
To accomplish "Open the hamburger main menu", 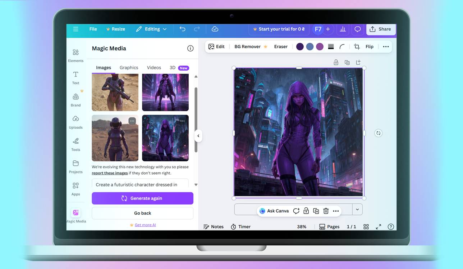I will tap(75, 29).
